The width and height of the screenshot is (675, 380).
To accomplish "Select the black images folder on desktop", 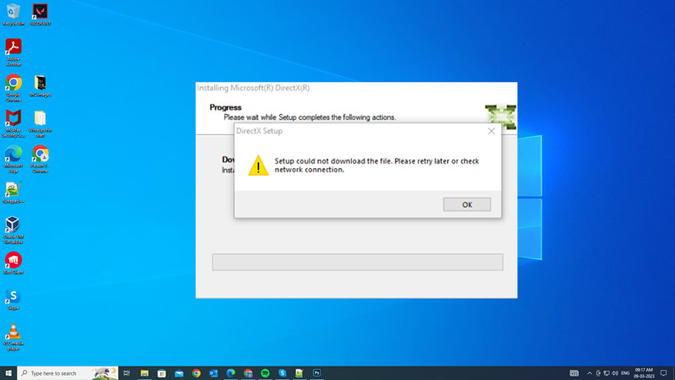I will tap(40, 86).
